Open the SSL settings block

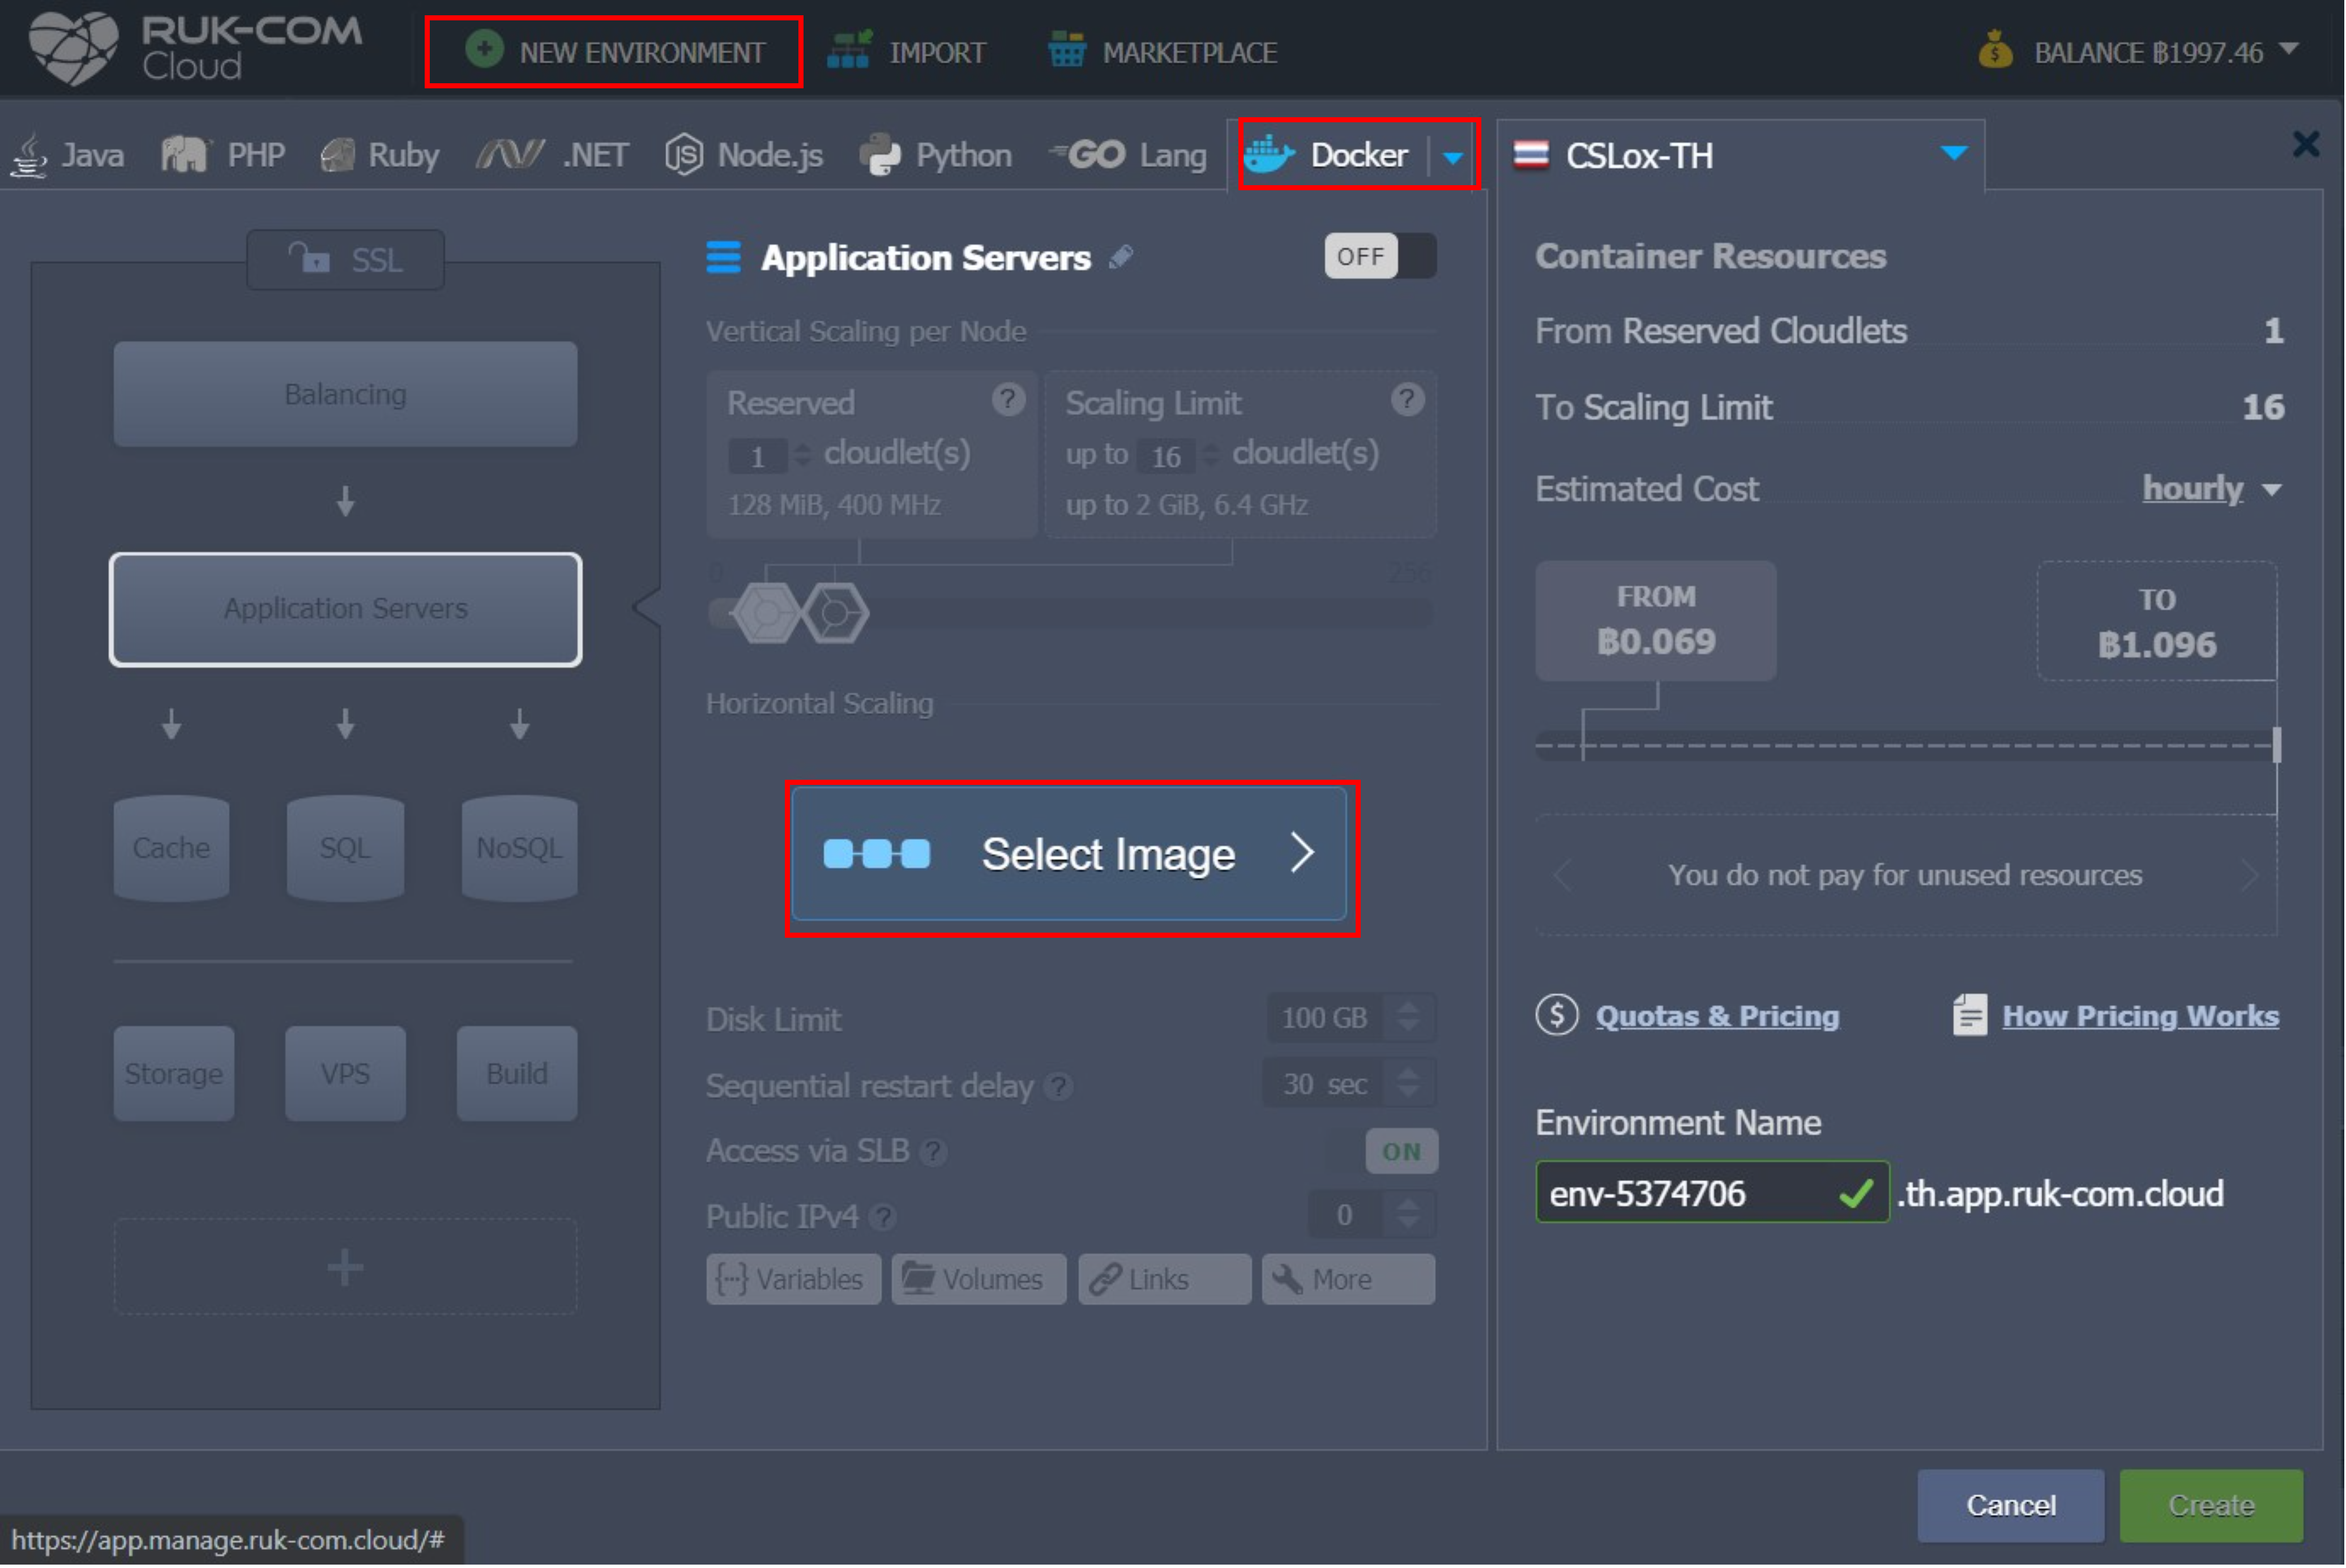(x=346, y=260)
